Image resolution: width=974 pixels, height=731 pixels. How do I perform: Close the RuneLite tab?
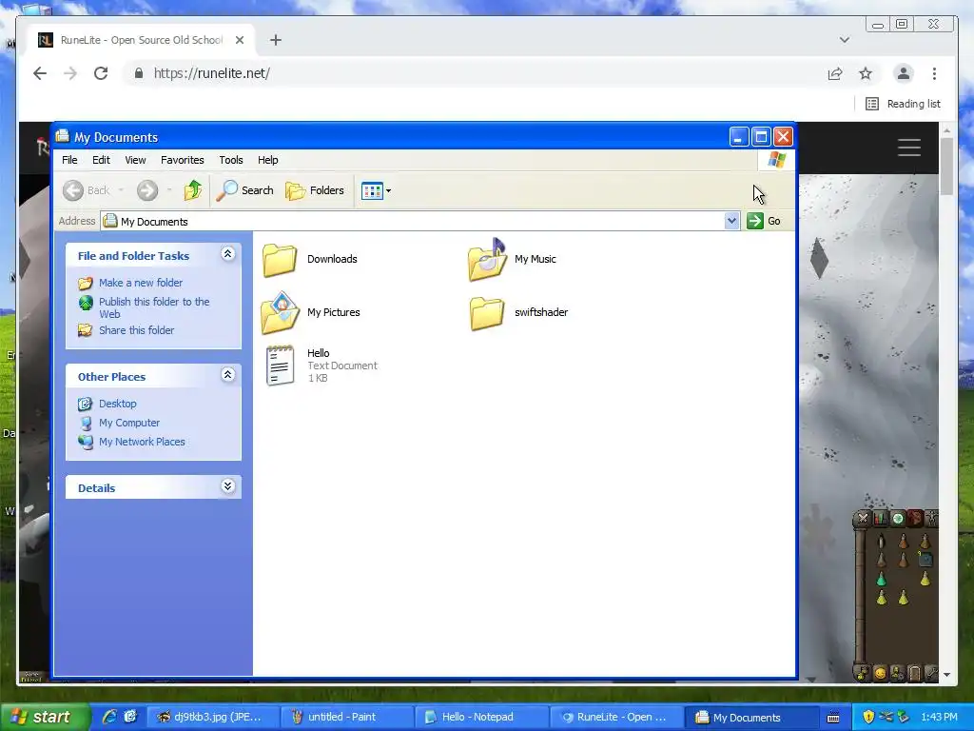point(240,40)
